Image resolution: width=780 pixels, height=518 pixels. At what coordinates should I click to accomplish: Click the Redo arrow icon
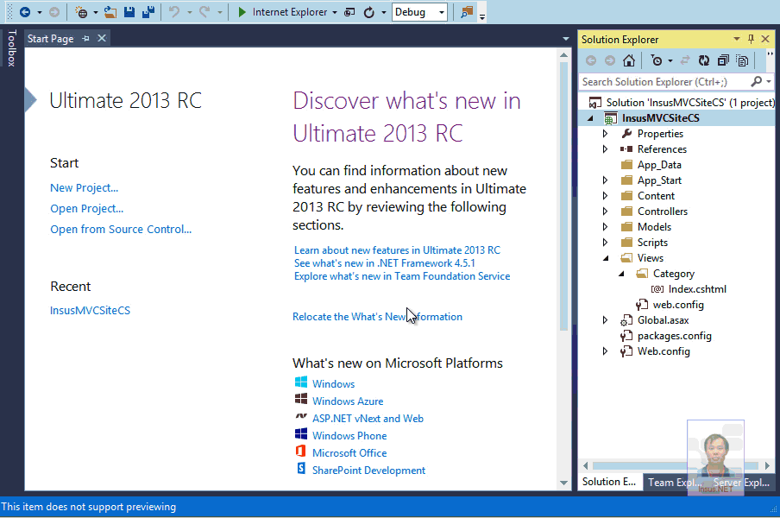pyautogui.click(x=204, y=12)
